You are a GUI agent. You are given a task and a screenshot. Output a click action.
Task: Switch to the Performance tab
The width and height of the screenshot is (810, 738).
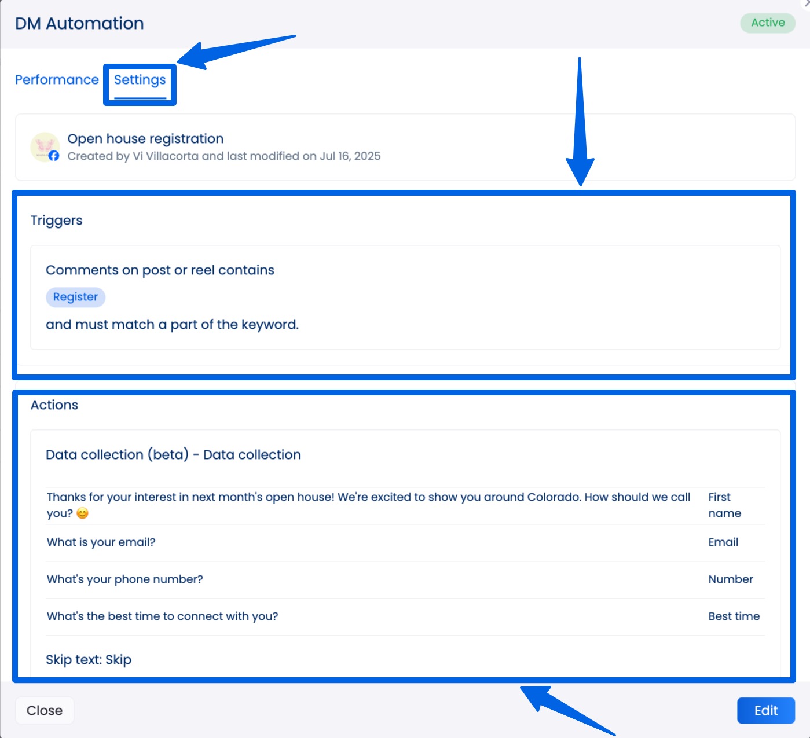tap(56, 79)
